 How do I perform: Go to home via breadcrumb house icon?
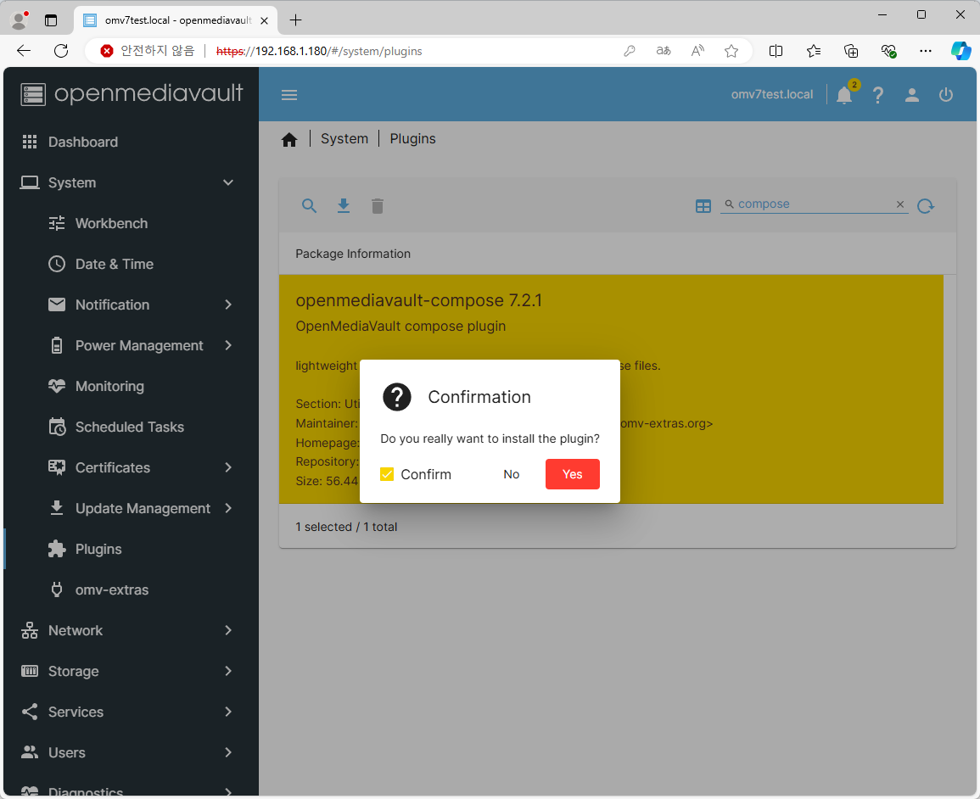tap(288, 139)
